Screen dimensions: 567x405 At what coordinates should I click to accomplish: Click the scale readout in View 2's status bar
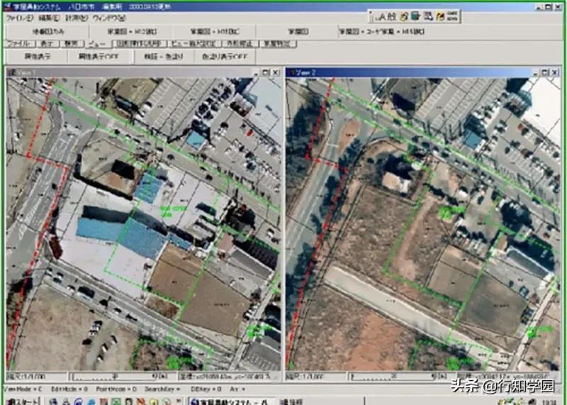click(315, 377)
